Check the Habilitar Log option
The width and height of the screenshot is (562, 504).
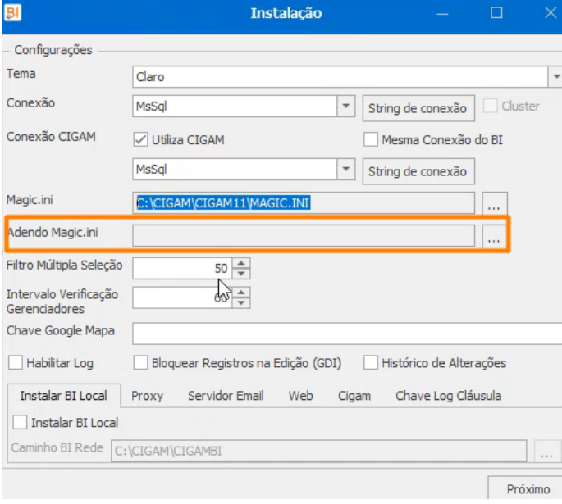pyautogui.click(x=16, y=362)
